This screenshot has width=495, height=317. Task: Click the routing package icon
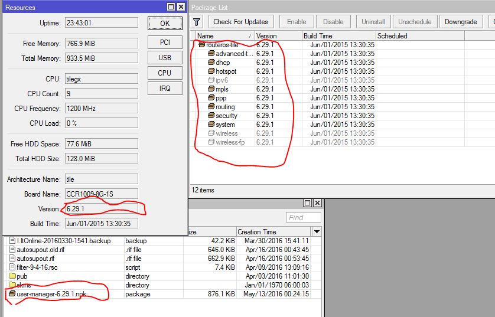point(211,107)
